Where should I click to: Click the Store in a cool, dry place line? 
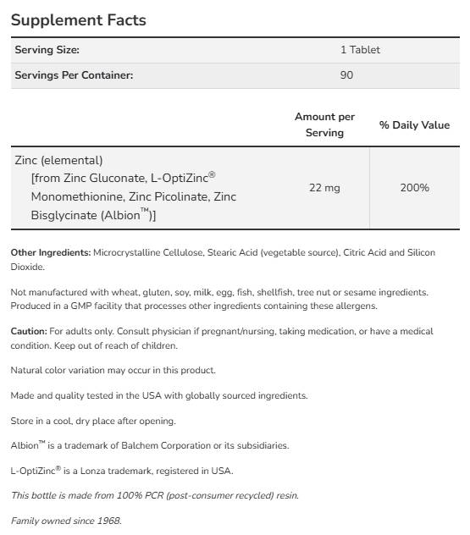click(93, 421)
